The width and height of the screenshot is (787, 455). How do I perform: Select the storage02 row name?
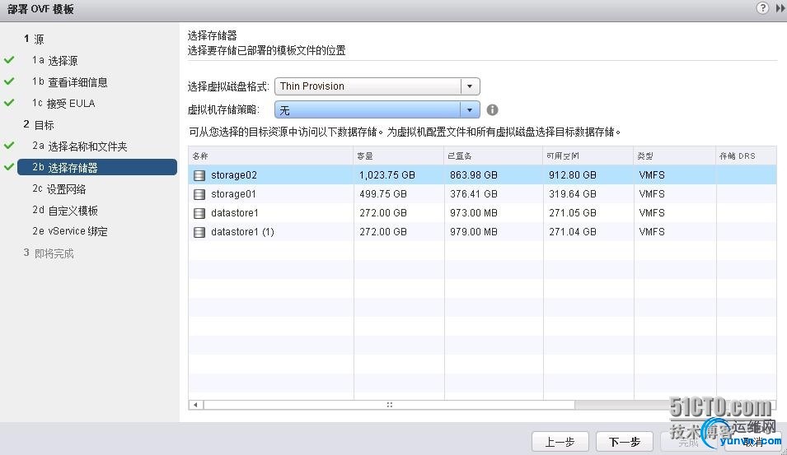click(234, 175)
